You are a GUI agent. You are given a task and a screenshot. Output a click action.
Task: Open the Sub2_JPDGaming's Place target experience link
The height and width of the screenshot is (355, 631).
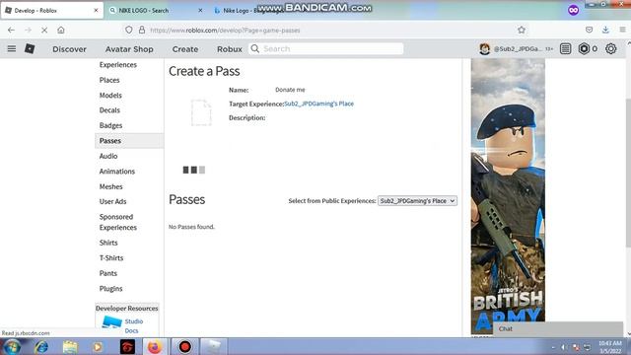pos(318,104)
